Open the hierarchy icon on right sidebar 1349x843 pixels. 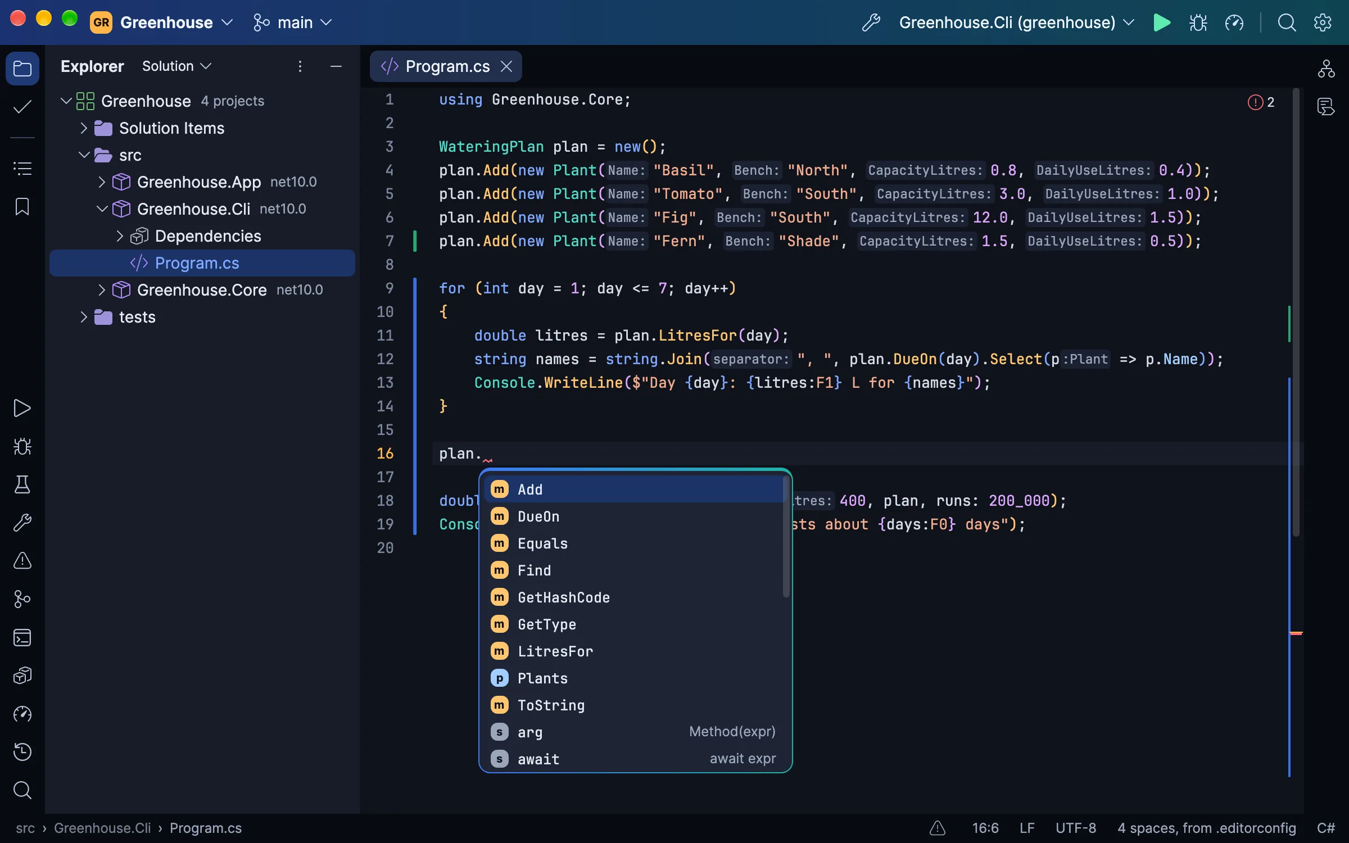coord(1326,69)
